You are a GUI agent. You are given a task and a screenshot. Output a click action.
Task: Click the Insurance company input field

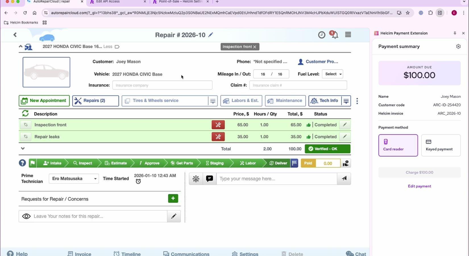[x=162, y=85]
